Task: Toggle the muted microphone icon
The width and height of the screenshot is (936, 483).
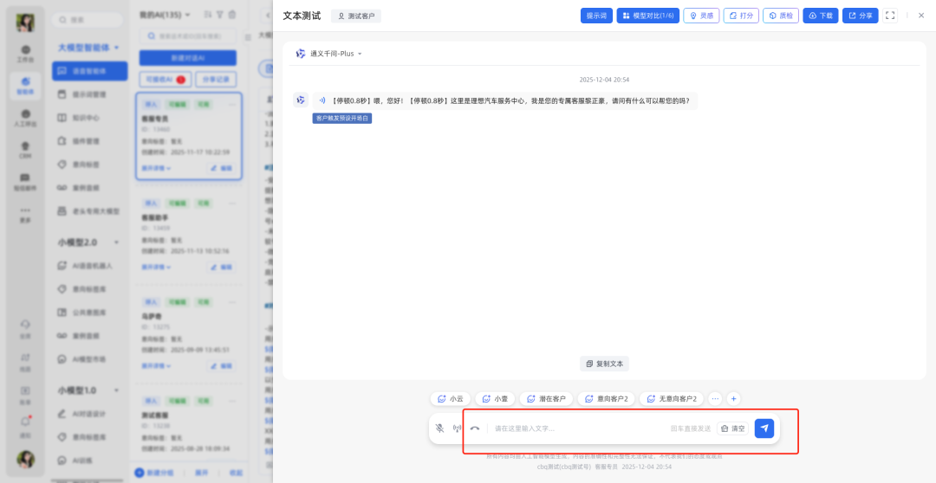Action: pyautogui.click(x=440, y=428)
